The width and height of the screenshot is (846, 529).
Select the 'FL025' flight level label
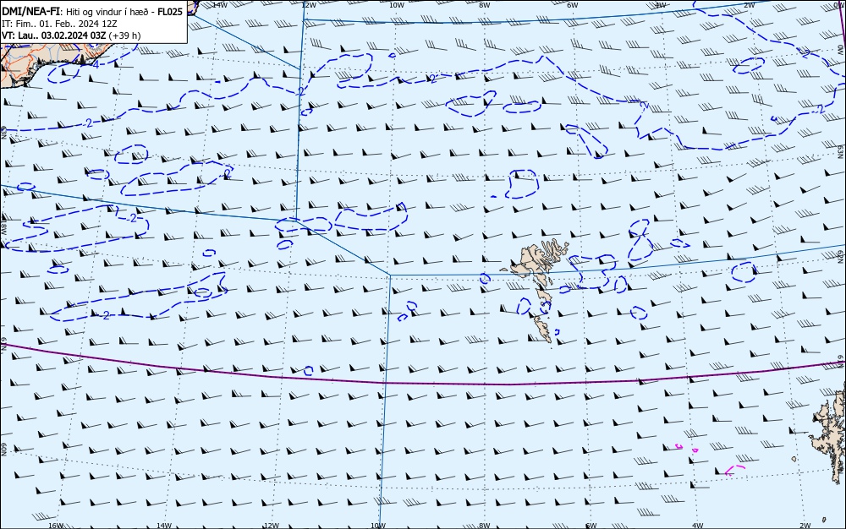coord(170,11)
